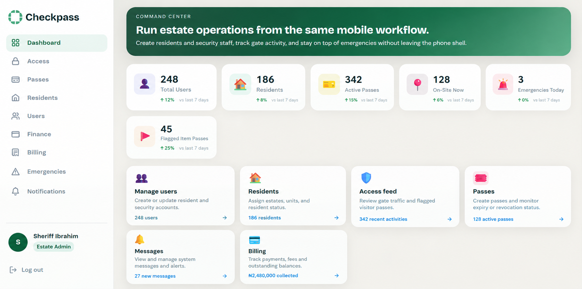
Task: Open the ₦2,480,000 collected link
Action: [273, 276]
